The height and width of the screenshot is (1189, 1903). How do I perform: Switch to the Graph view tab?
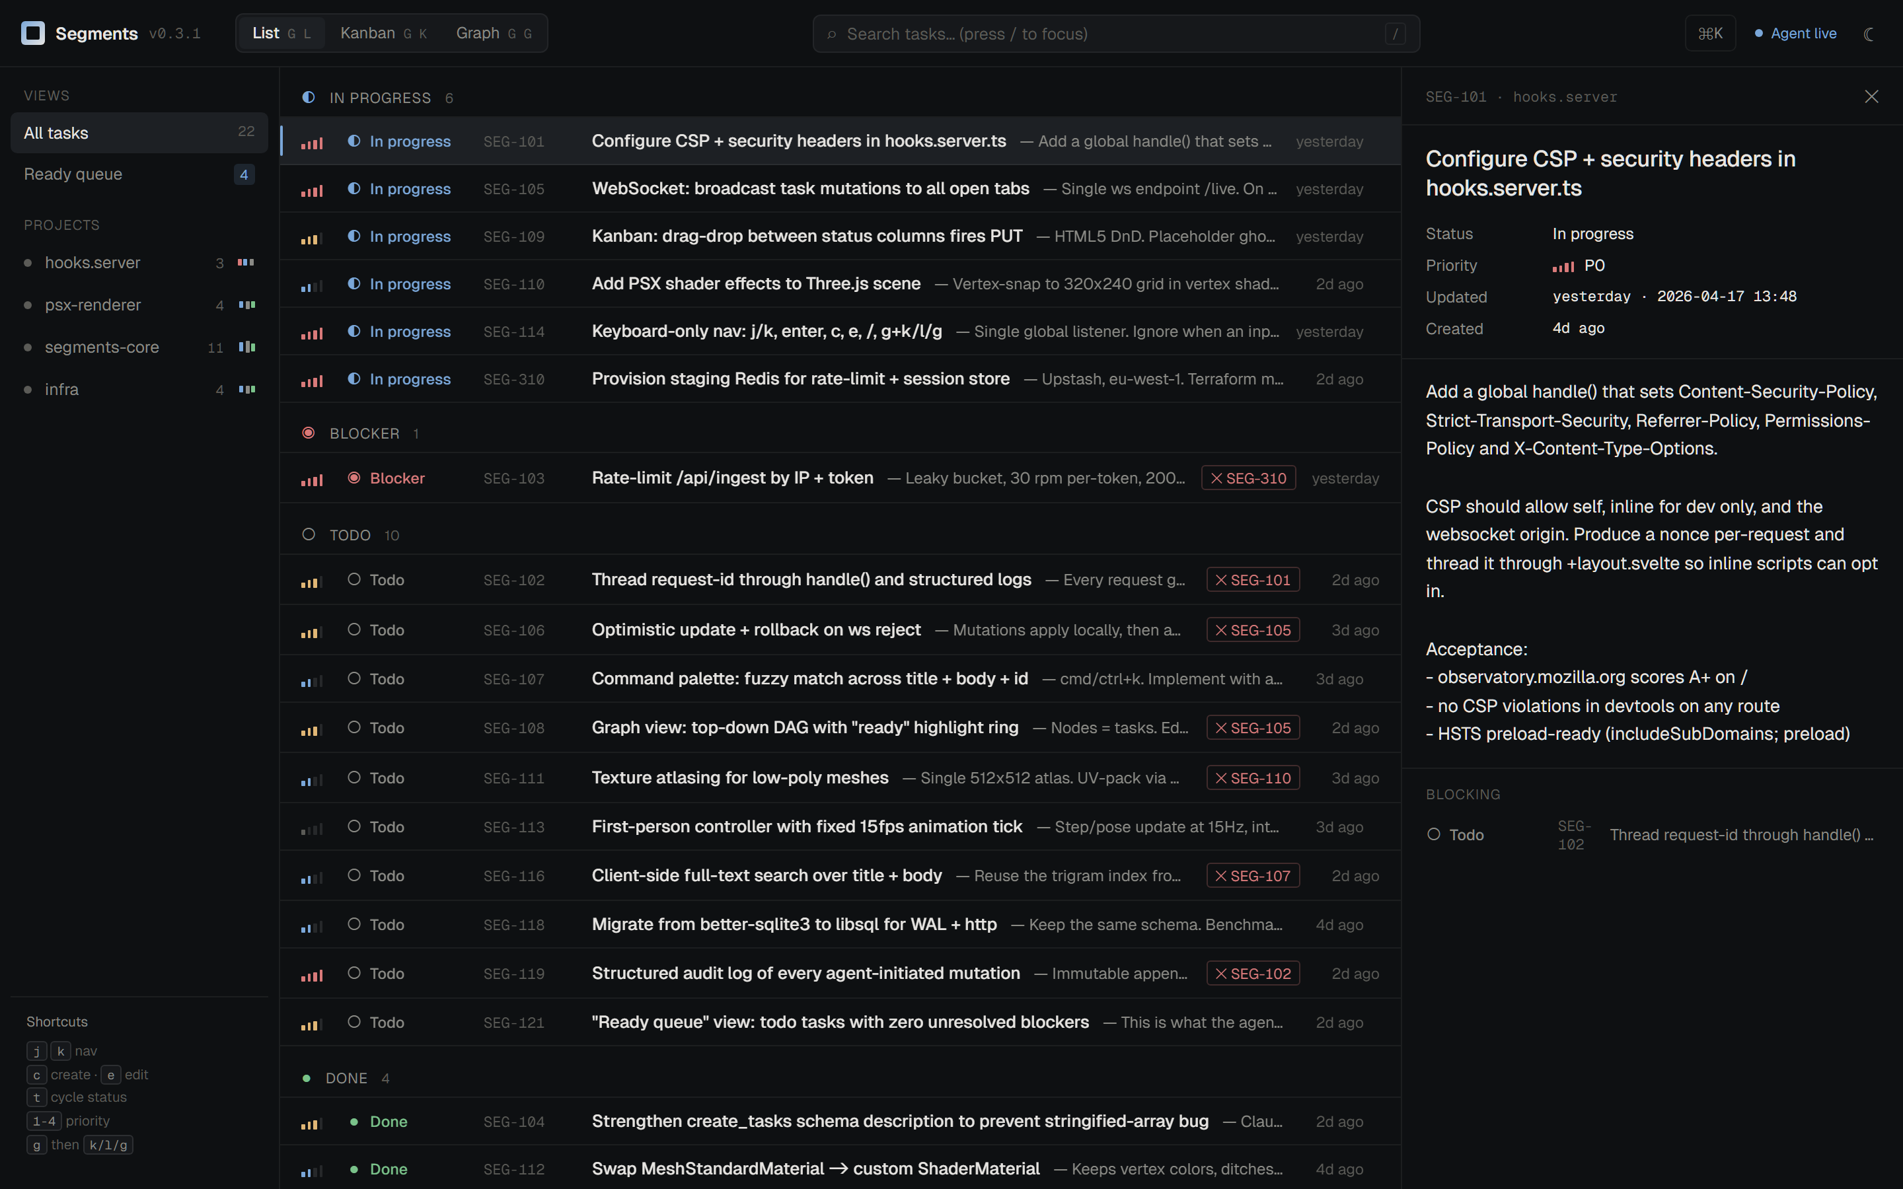click(494, 33)
